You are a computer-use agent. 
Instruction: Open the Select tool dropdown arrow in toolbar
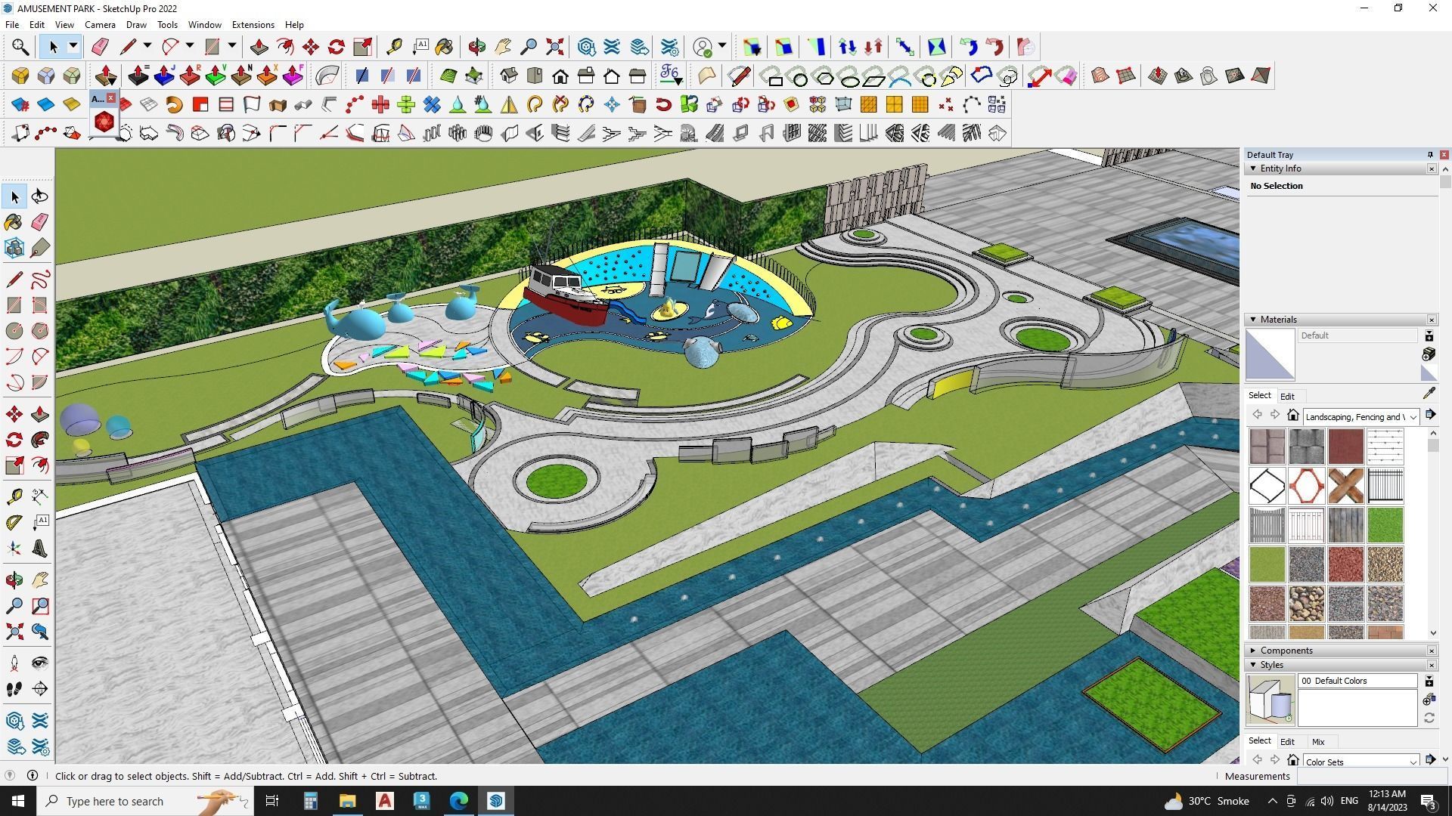(x=73, y=47)
